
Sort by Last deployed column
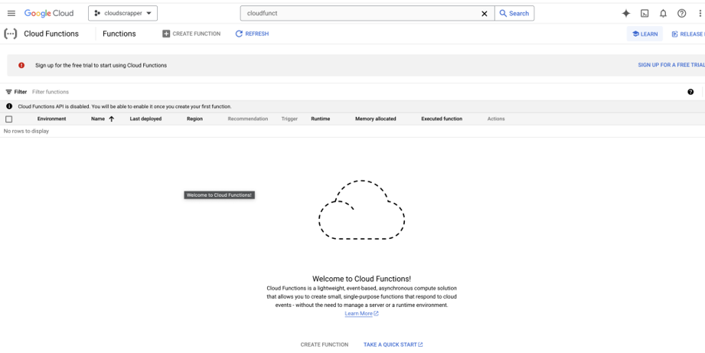pos(145,119)
